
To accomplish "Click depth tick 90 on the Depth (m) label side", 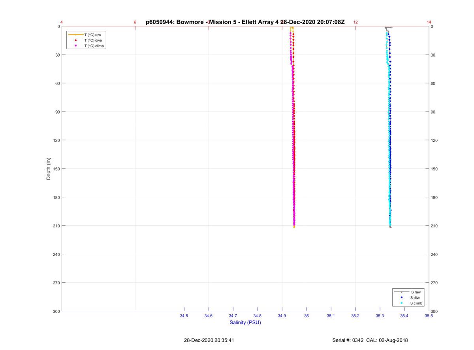I will (58, 112).
